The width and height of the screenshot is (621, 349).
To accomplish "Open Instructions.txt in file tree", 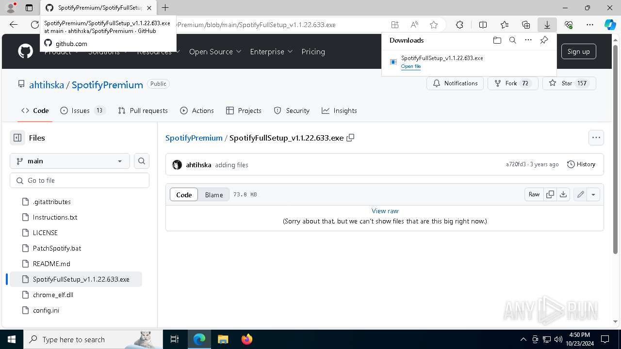I will (55, 217).
